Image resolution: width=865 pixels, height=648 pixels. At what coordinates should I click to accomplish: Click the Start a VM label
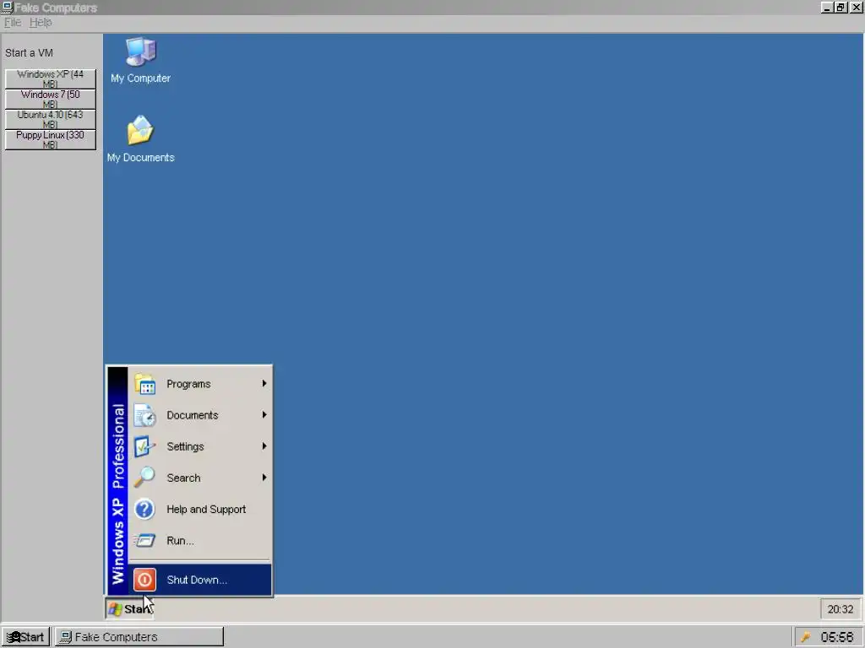(x=30, y=53)
